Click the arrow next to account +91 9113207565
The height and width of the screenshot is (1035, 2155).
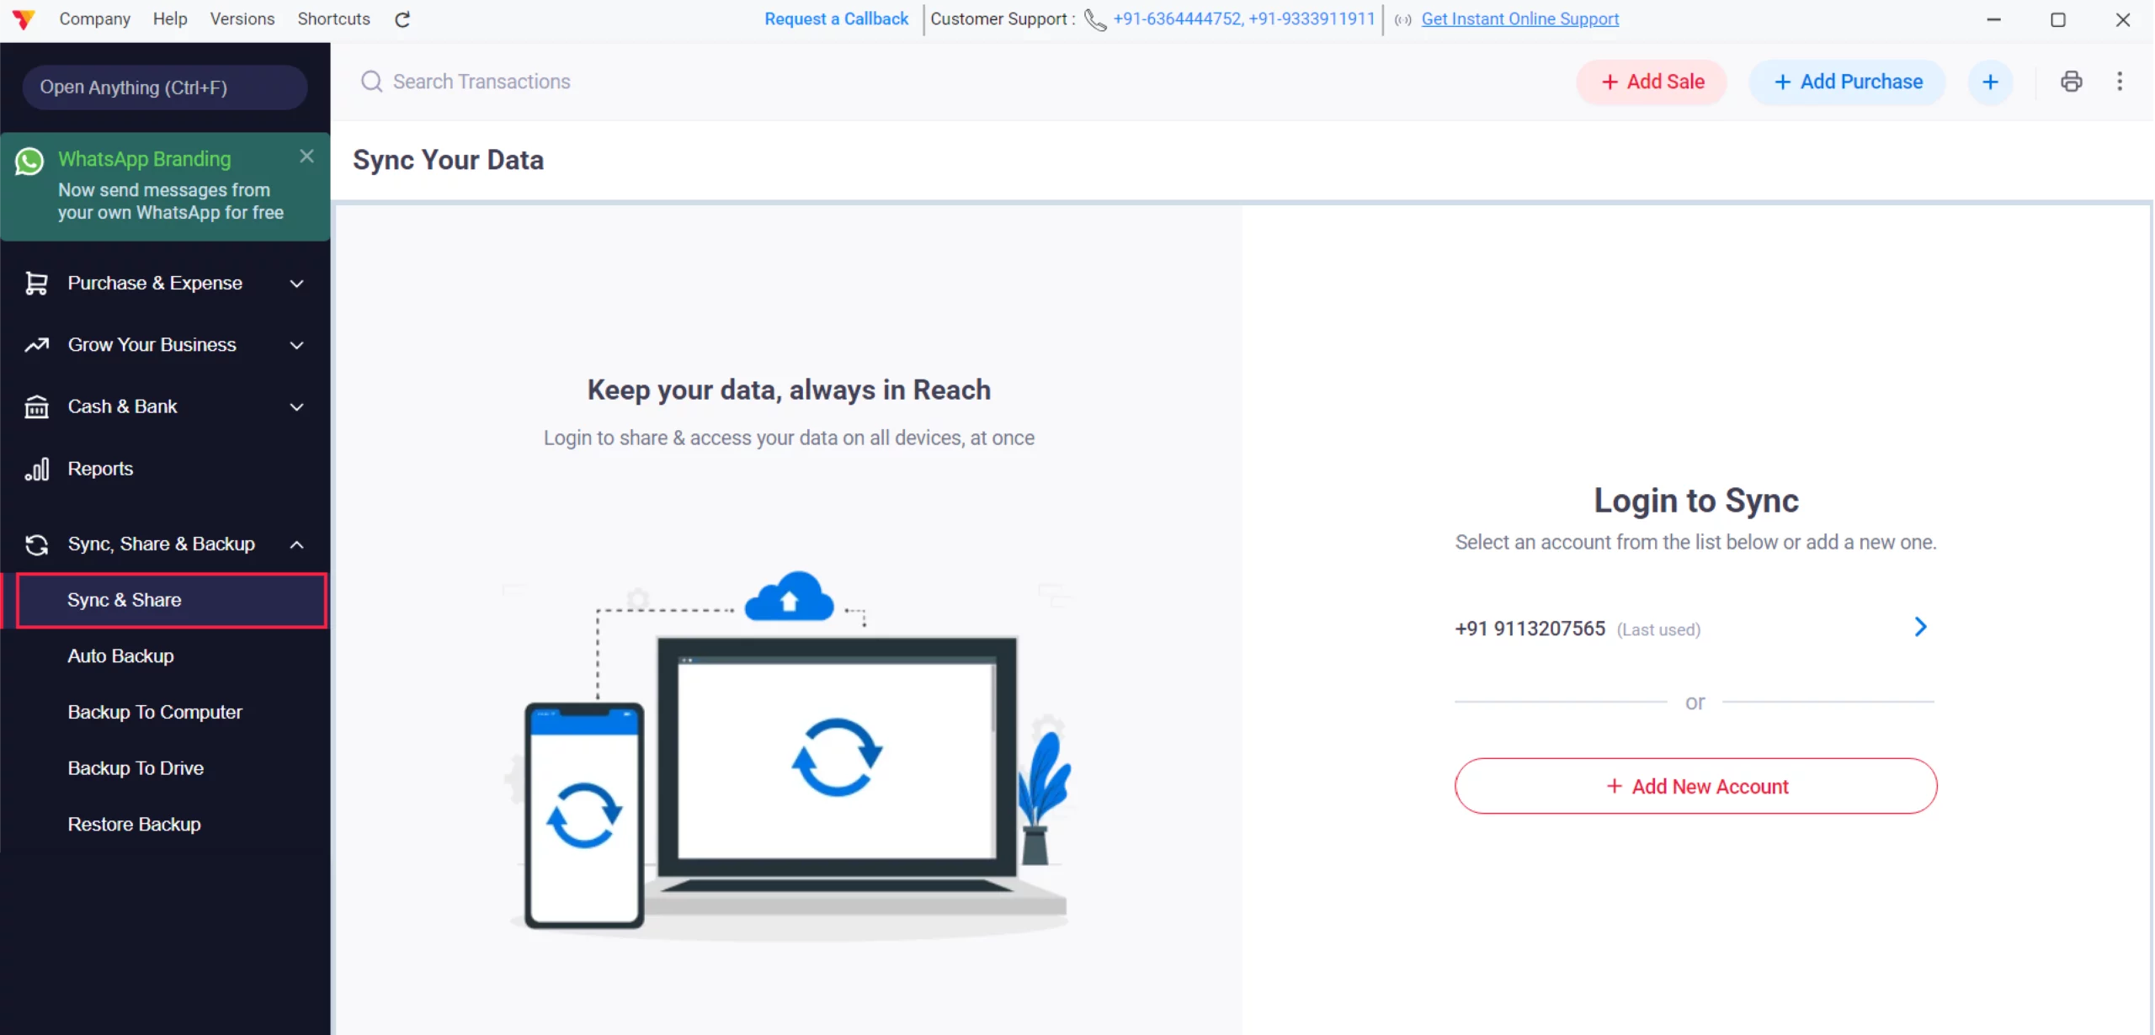[1920, 627]
